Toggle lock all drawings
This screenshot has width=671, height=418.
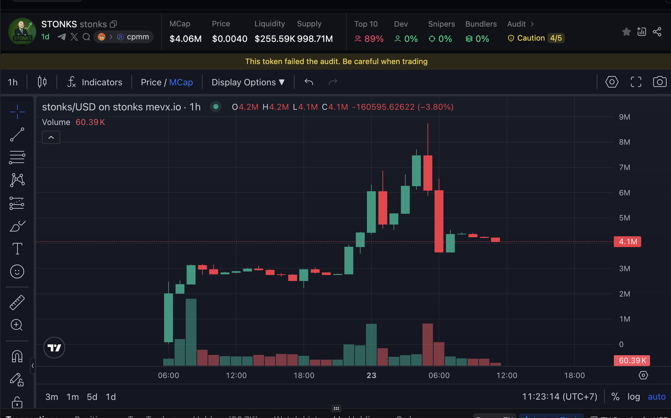17,402
